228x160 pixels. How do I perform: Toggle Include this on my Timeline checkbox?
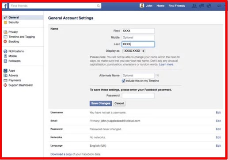coord(123,81)
